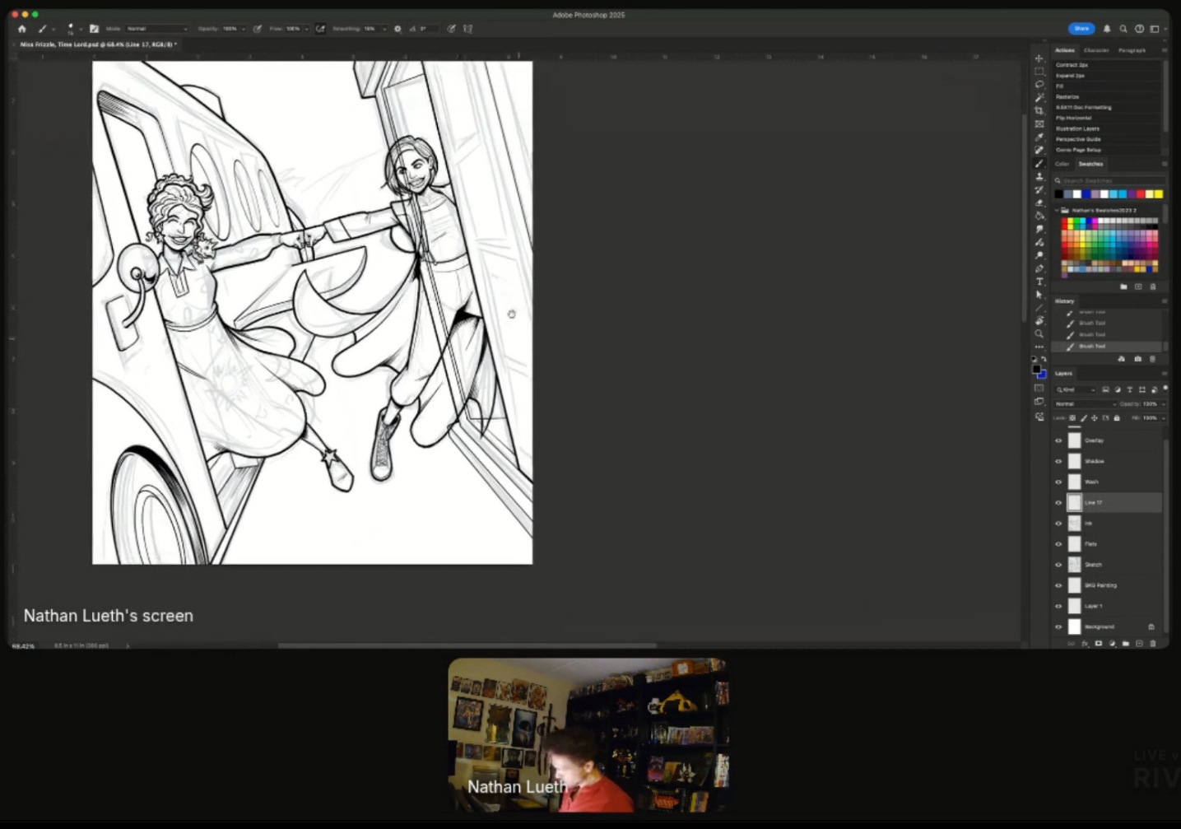The width and height of the screenshot is (1181, 829).
Task: Open the brush settings panel icon
Action: point(94,29)
